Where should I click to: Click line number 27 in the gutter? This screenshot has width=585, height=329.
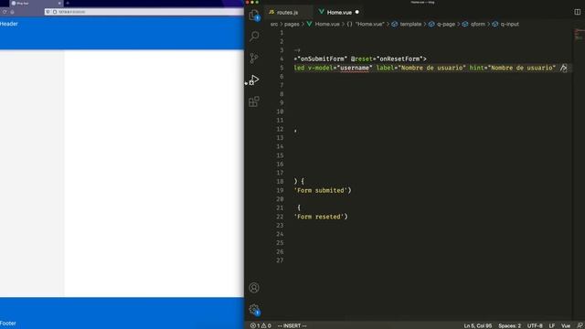(280, 260)
